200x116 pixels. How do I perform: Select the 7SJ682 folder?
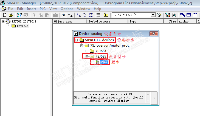pos(101,56)
